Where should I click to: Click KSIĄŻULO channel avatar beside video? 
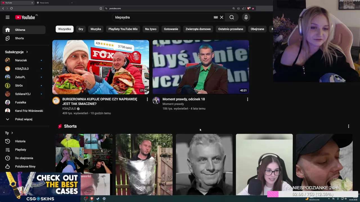[x=56, y=101]
